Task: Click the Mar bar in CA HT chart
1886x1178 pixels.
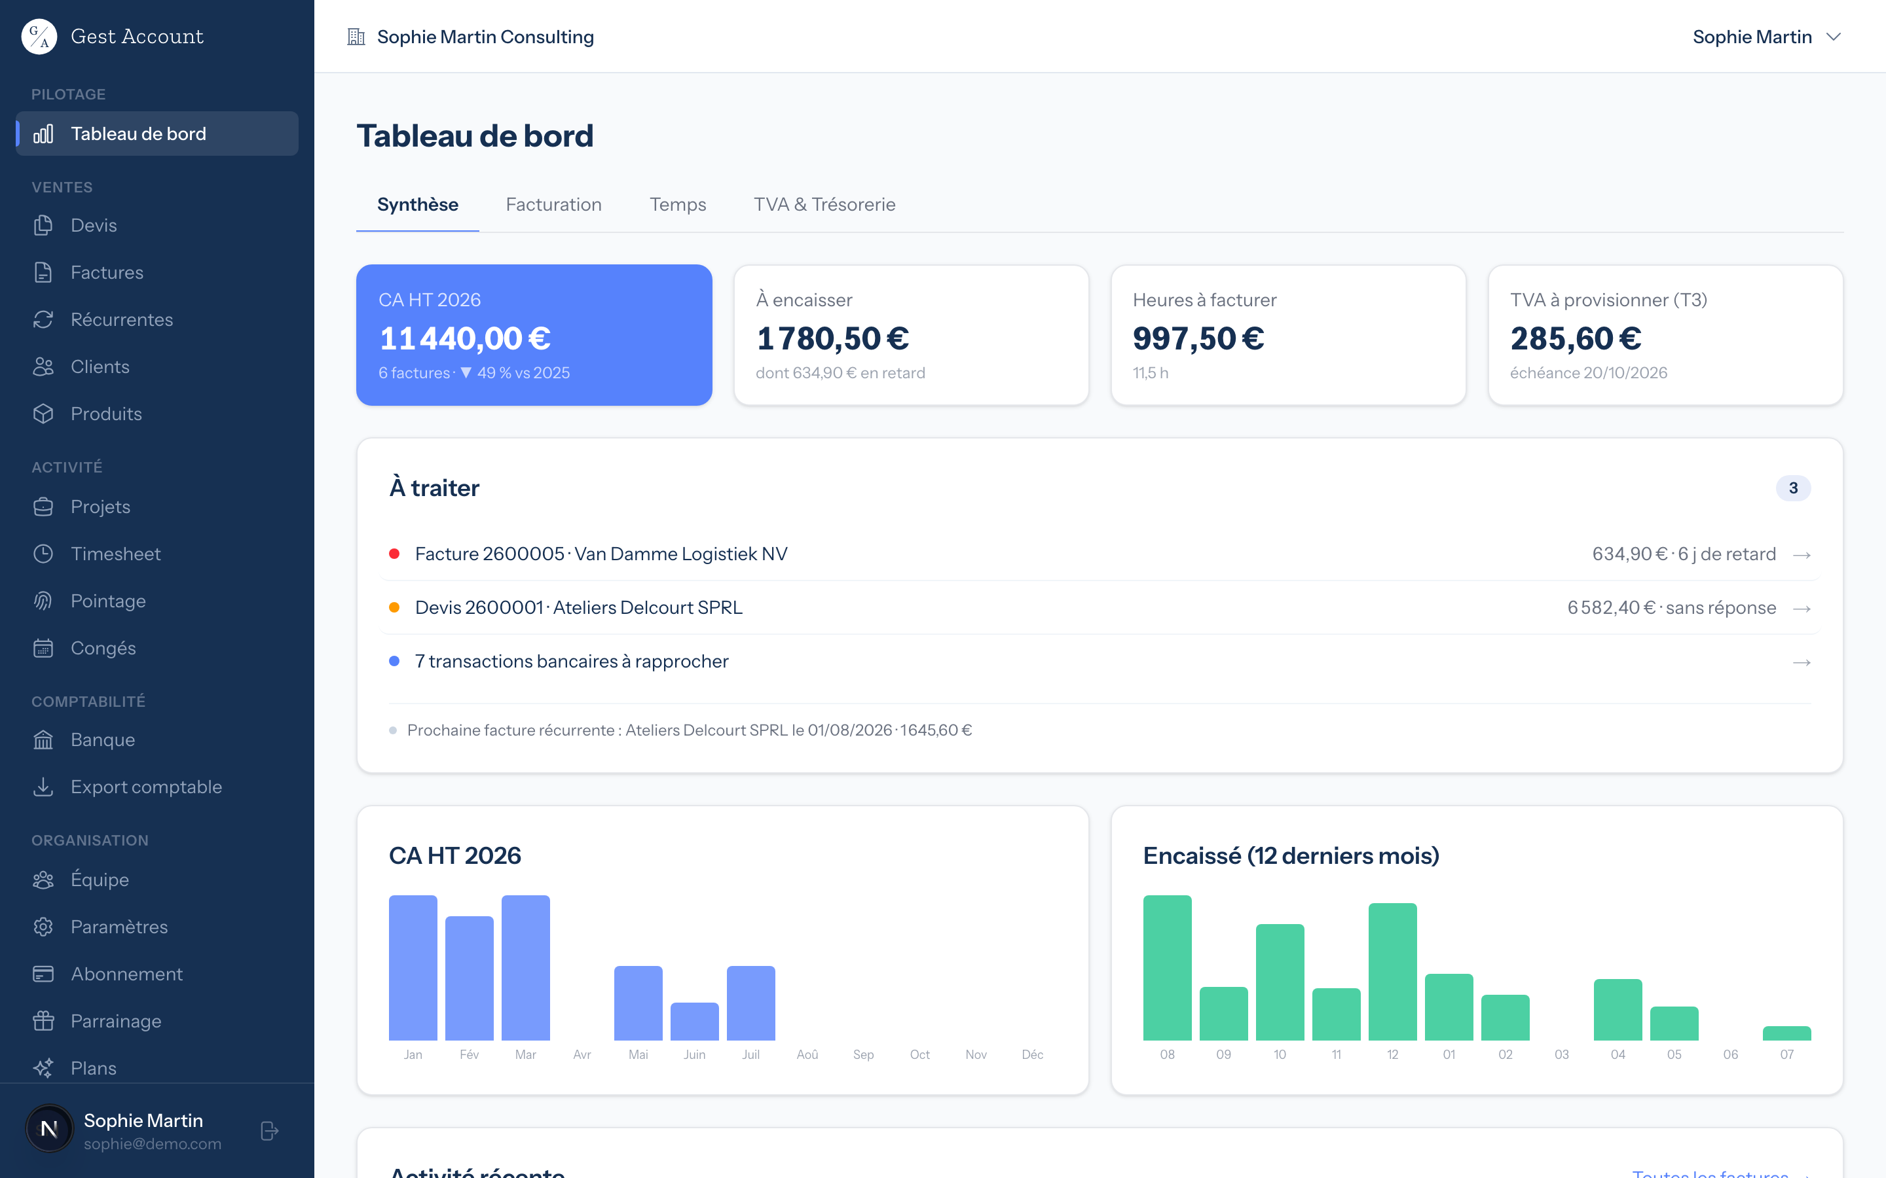Action: tap(525, 968)
